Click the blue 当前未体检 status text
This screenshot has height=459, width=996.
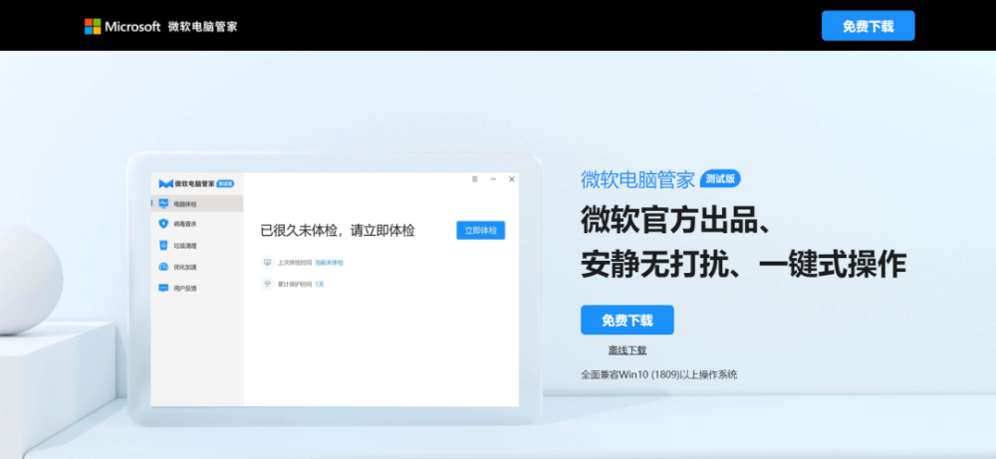[x=329, y=263]
